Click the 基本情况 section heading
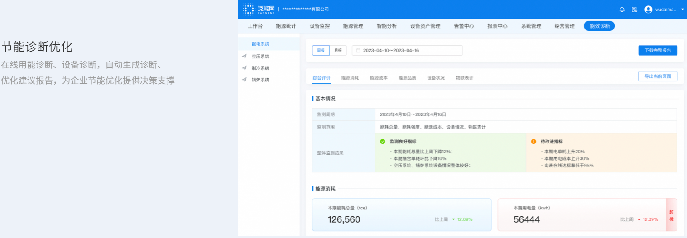687x238 pixels. coord(325,99)
